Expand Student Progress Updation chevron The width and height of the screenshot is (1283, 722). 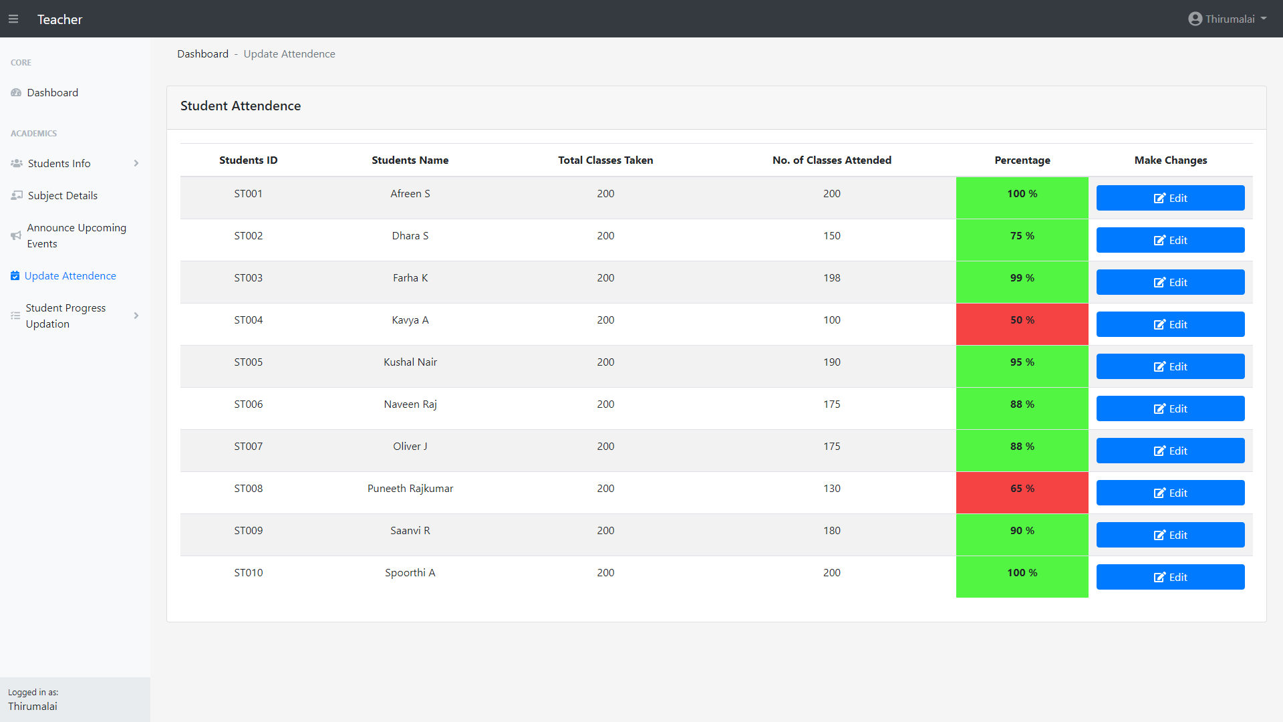(x=136, y=316)
